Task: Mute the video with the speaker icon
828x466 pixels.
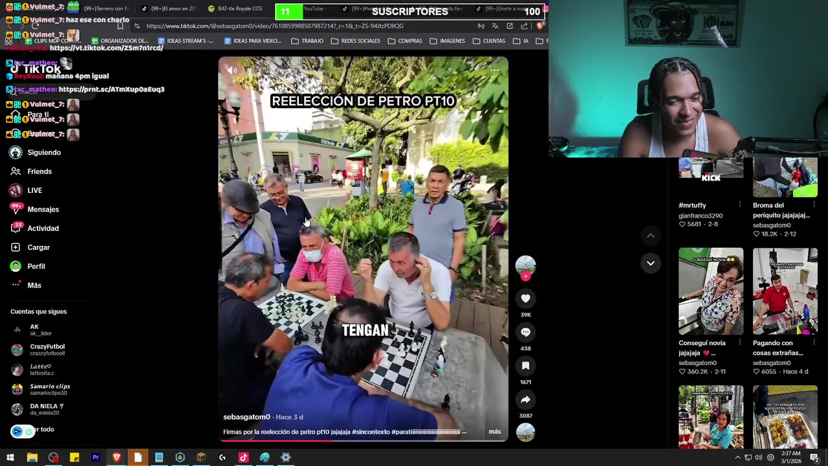Action: click(232, 70)
